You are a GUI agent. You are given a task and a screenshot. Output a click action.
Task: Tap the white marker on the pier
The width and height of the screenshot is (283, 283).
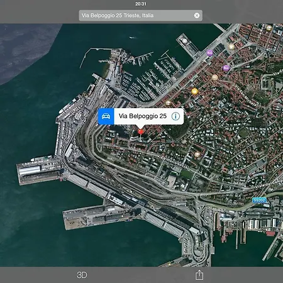coord(184,41)
